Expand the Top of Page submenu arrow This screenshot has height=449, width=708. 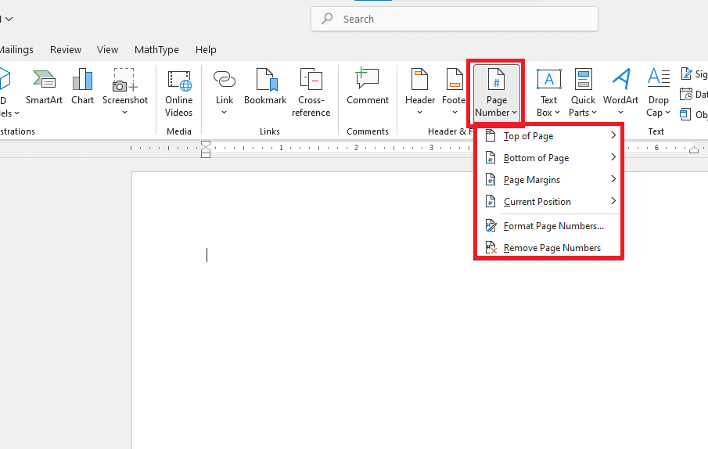613,135
